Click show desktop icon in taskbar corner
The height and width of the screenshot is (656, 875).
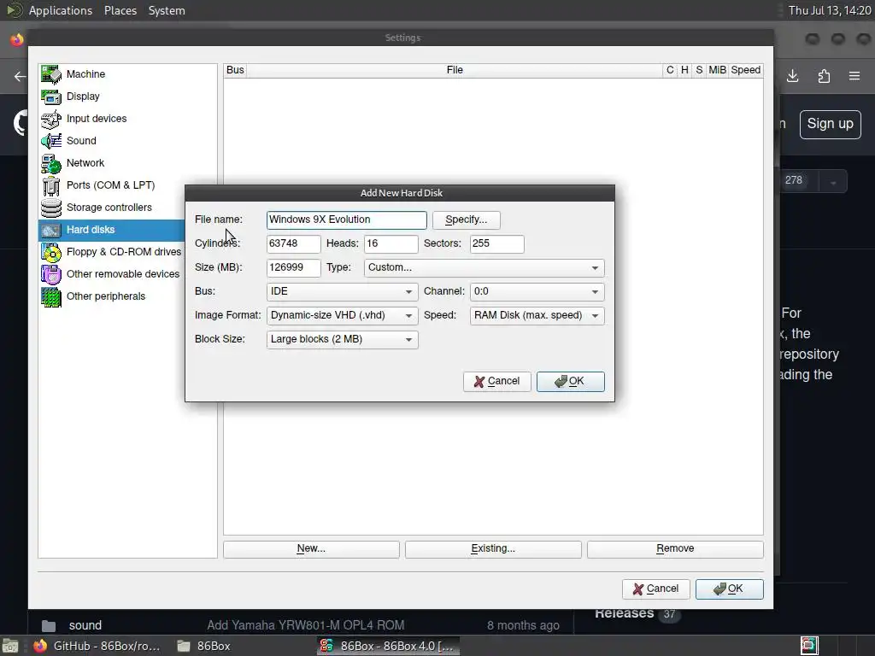9,646
